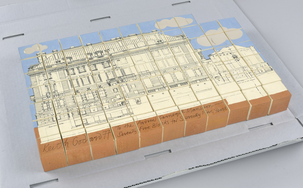Click the top-right blue sky corner block
Viewport: 303px width, 188px height.
[x=231, y=23]
